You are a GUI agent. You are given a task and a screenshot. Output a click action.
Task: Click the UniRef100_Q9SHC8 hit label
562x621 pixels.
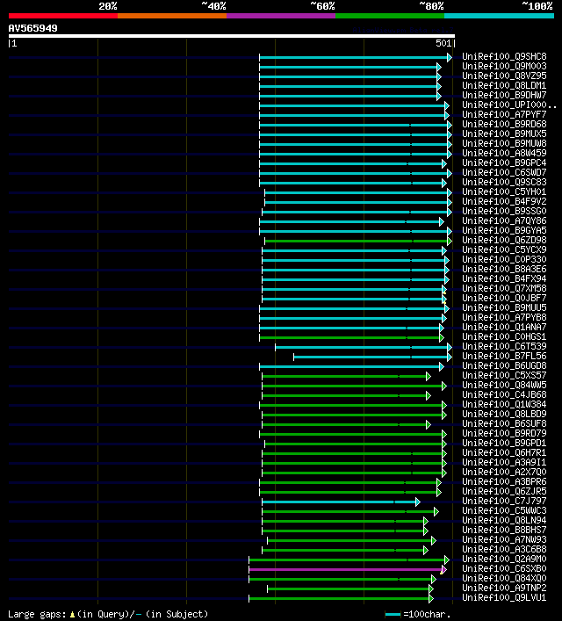(504, 56)
